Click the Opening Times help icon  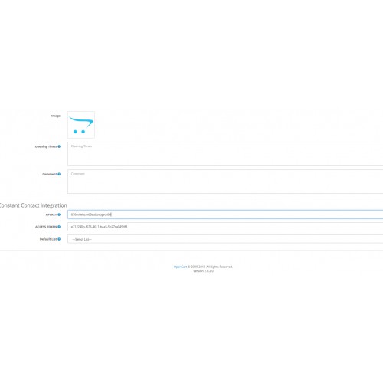pyautogui.click(x=59, y=146)
